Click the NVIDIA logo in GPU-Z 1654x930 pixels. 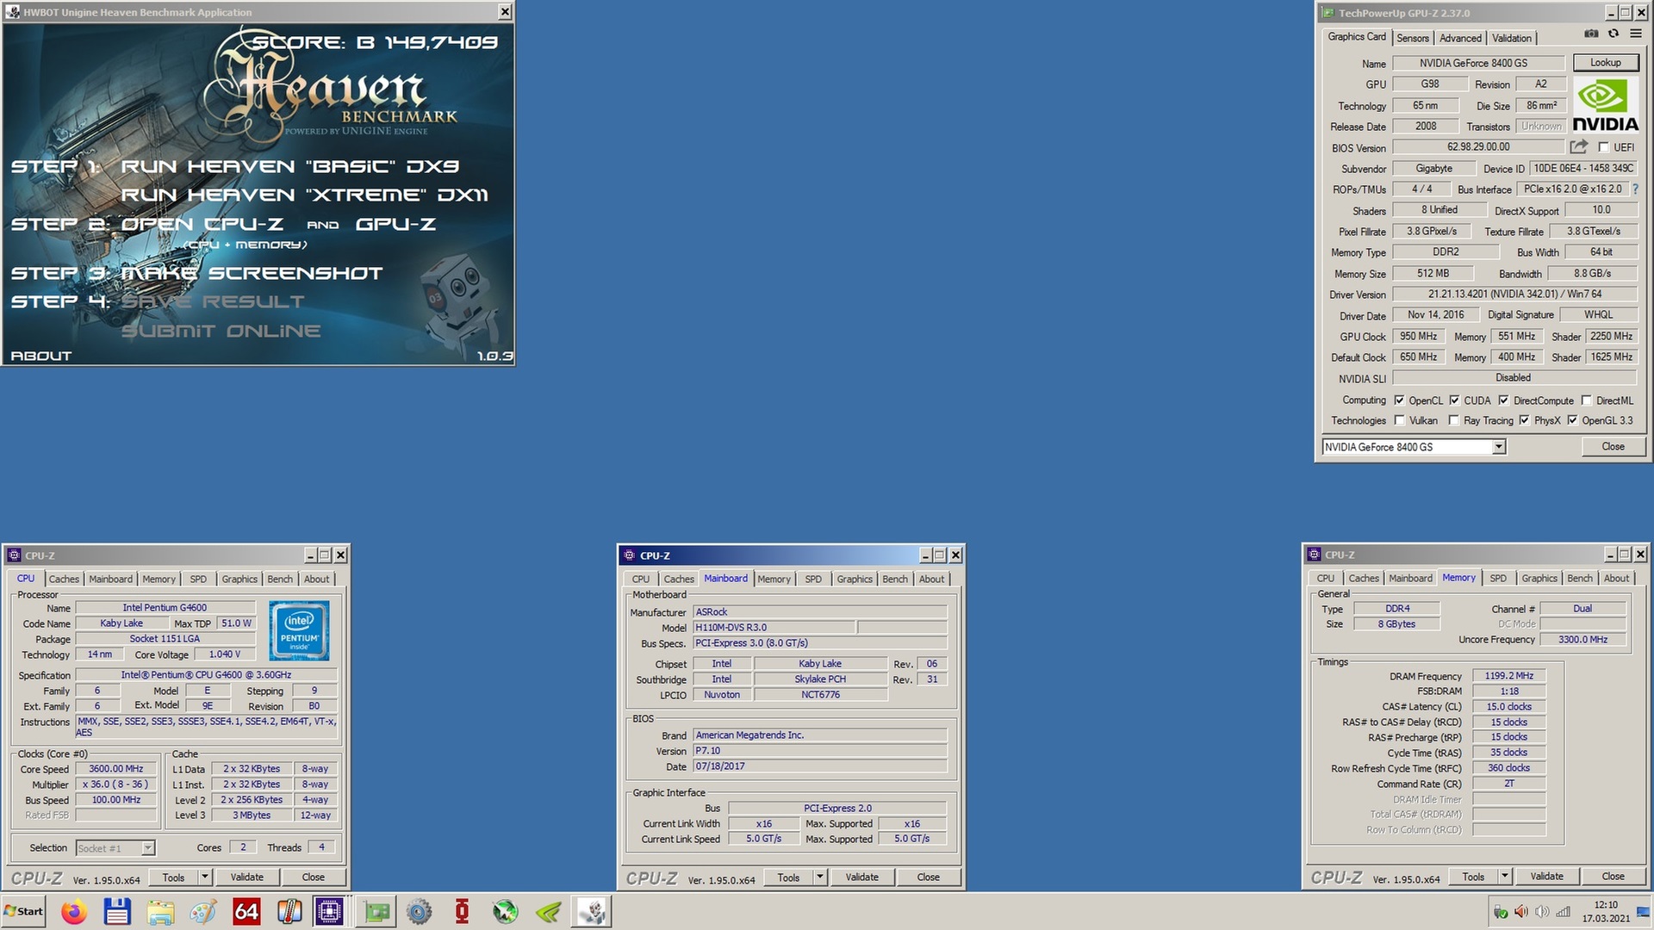point(1606,104)
